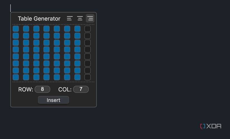Image resolution: width=230 pixels, height=139 pixels.
Task: Click the Table Generator title text
Action: 39,19
